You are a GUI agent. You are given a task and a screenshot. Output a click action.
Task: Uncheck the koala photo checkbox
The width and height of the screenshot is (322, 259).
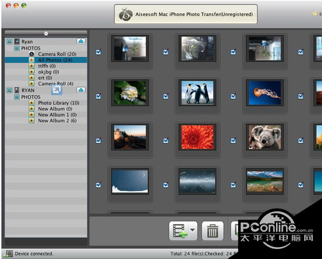point(233,140)
